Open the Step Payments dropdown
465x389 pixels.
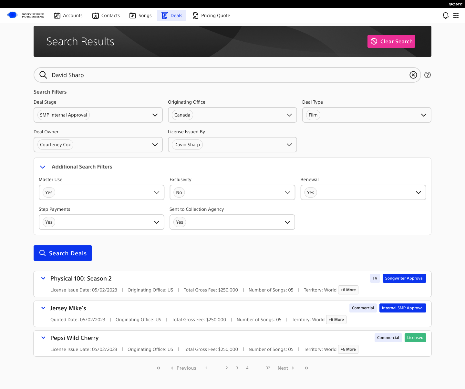(x=101, y=222)
